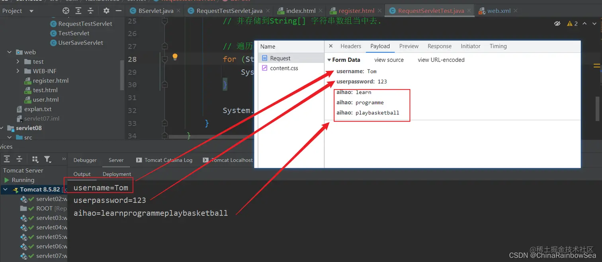The width and height of the screenshot is (602, 262).
Task: Show more Services toolbar actions chevron
Action: (x=64, y=159)
